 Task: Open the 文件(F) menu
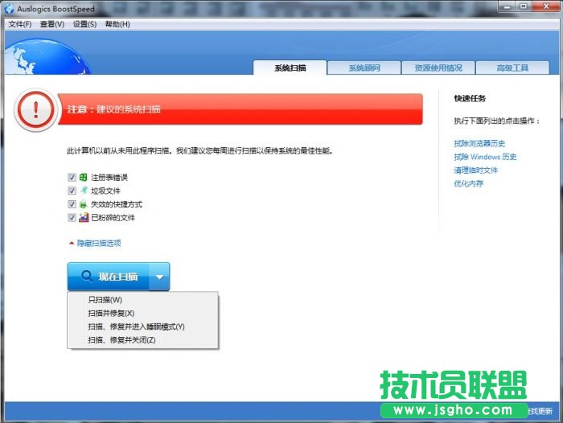click(19, 24)
